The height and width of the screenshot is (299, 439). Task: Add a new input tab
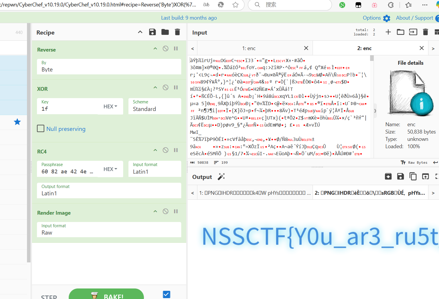click(x=388, y=32)
